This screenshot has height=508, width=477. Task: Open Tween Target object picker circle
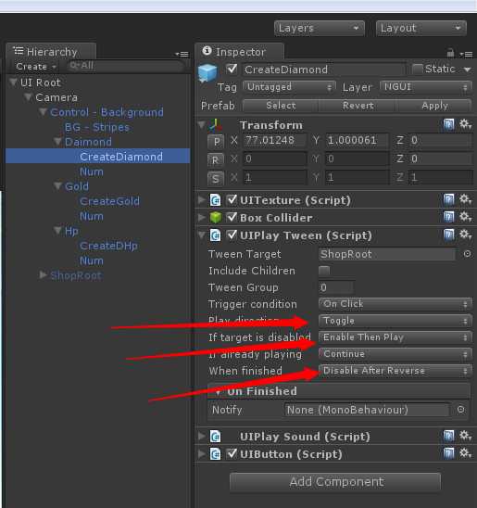point(467,254)
